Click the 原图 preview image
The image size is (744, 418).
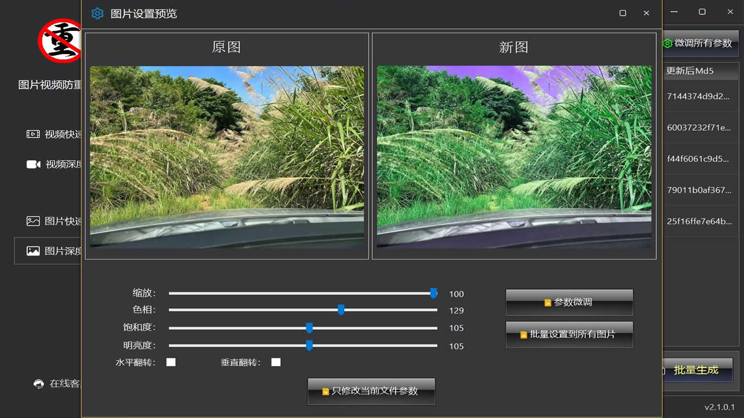click(x=227, y=157)
